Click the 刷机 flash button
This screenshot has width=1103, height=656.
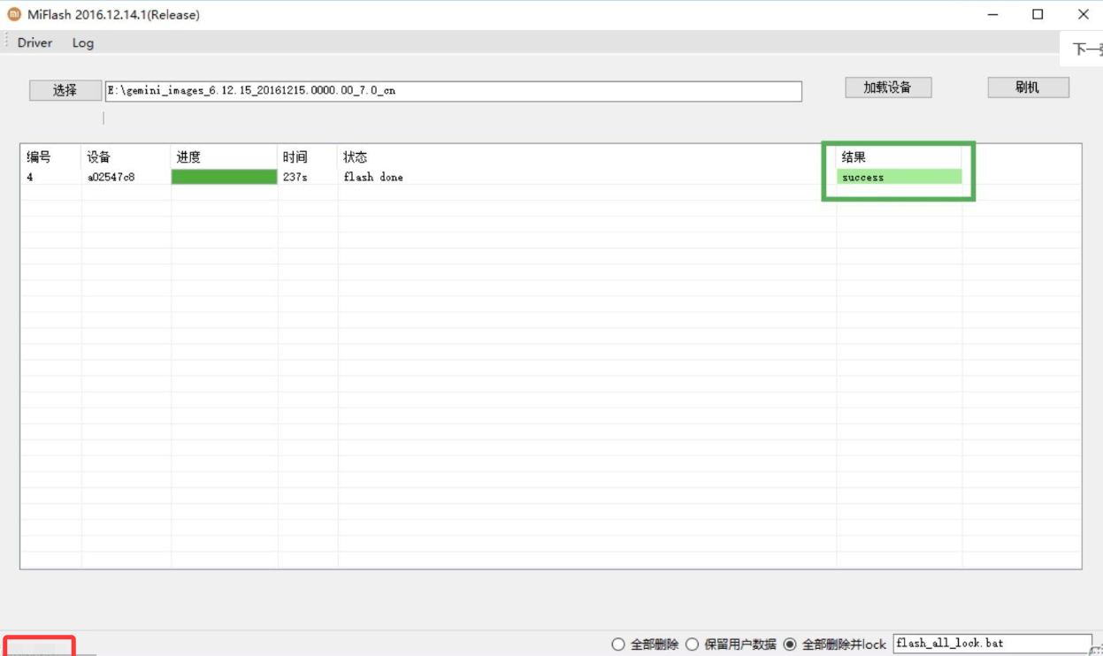tap(1028, 88)
